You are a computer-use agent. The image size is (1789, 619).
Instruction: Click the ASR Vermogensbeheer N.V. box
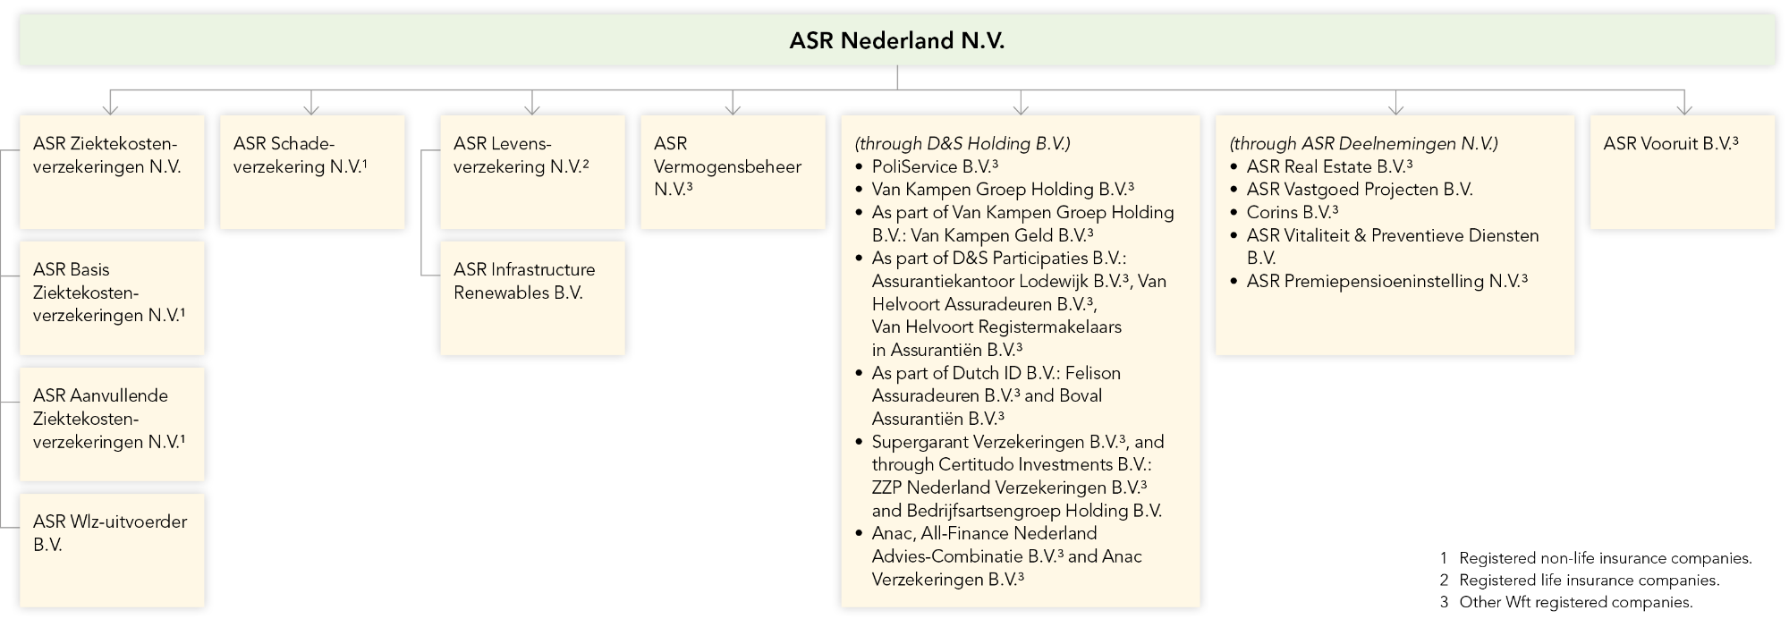(733, 172)
